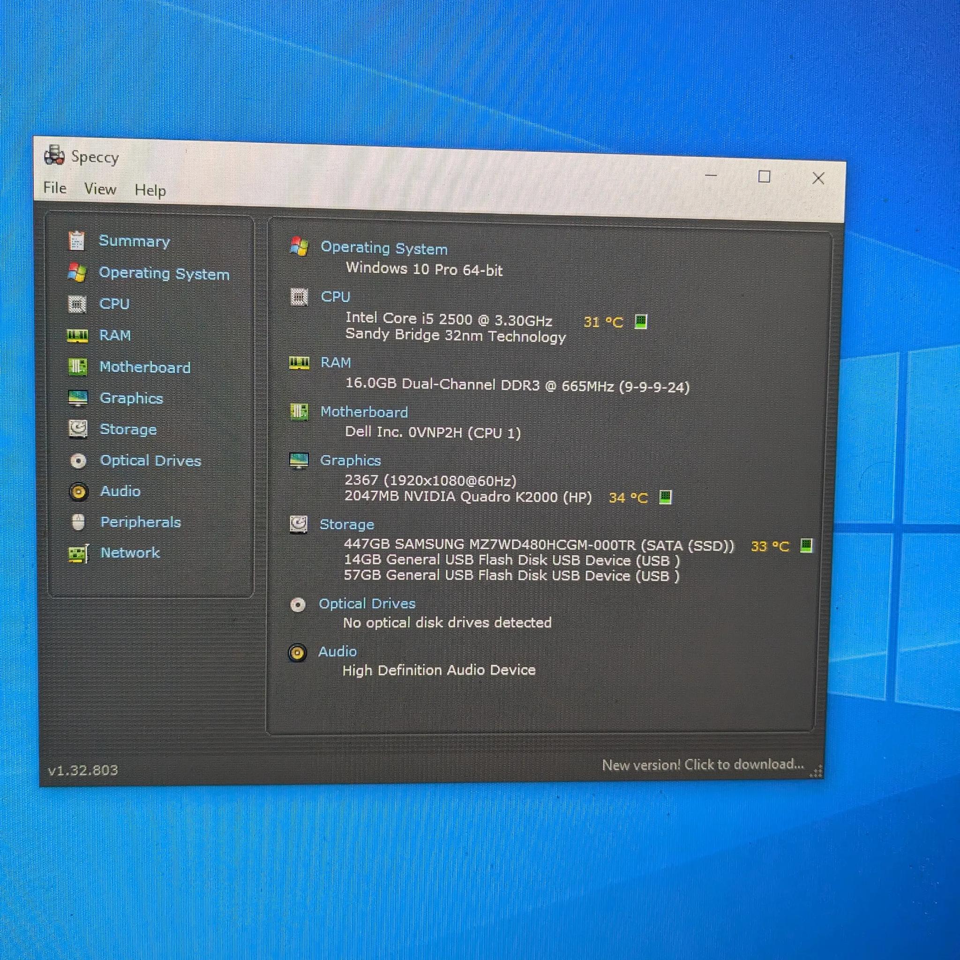Select Summary in the sidebar

[x=134, y=241]
